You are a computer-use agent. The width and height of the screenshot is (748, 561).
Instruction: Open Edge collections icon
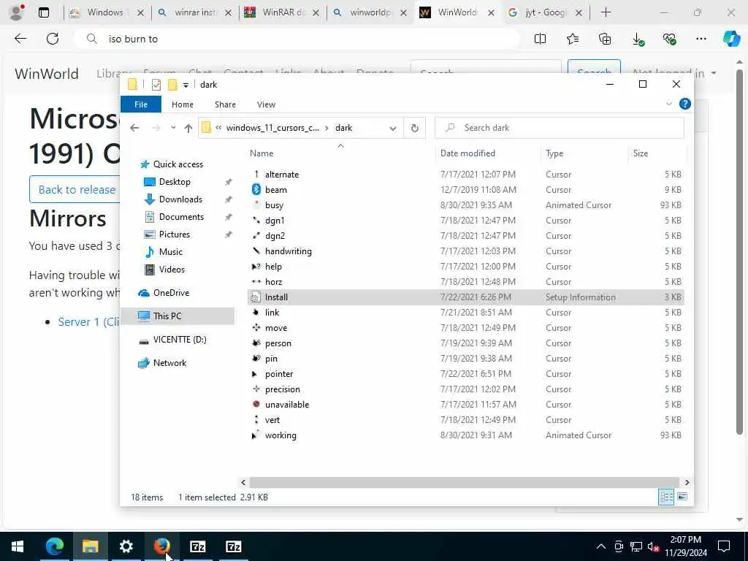tap(604, 39)
